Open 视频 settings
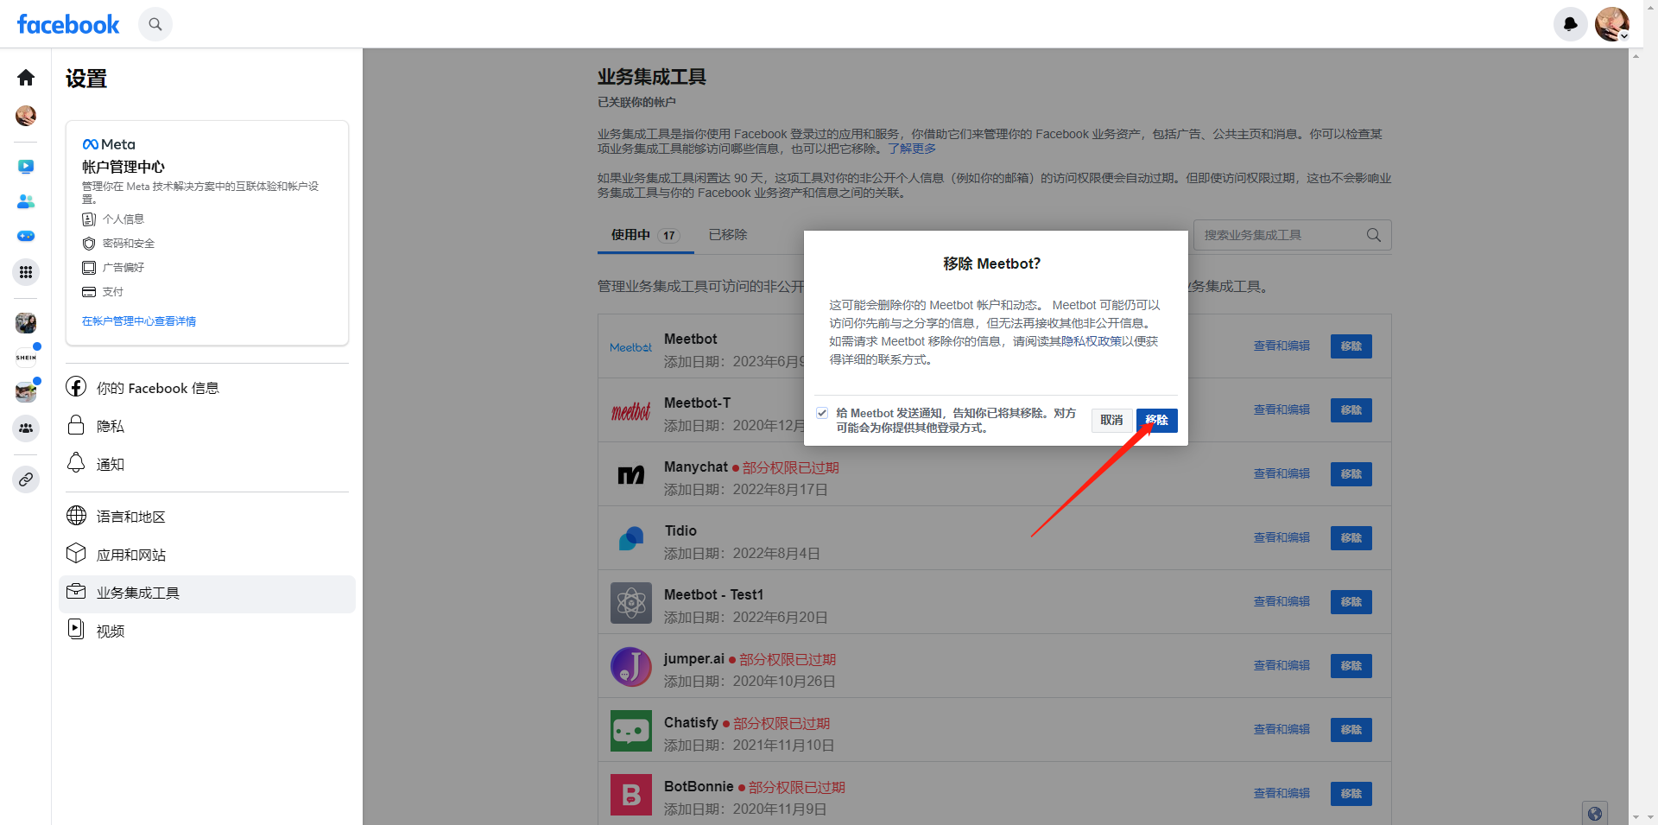The height and width of the screenshot is (825, 1658). pyautogui.click(x=207, y=631)
